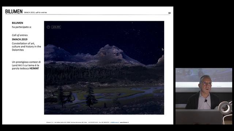
Task: Open the blue email link in slide footer
Action: pyautogui.click(x=114, y=122)
